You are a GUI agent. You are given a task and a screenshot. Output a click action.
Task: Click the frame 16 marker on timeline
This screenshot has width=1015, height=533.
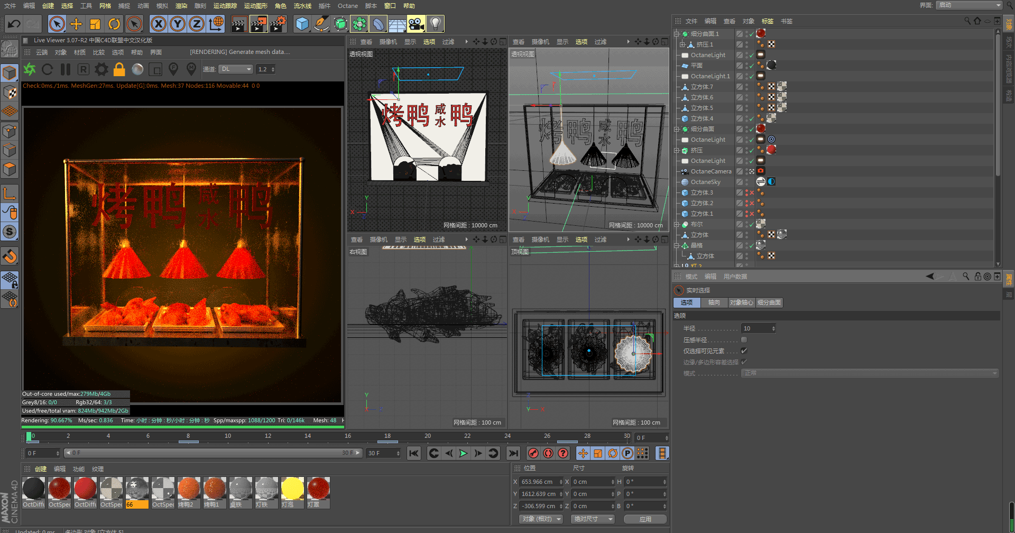pos(348,436)
